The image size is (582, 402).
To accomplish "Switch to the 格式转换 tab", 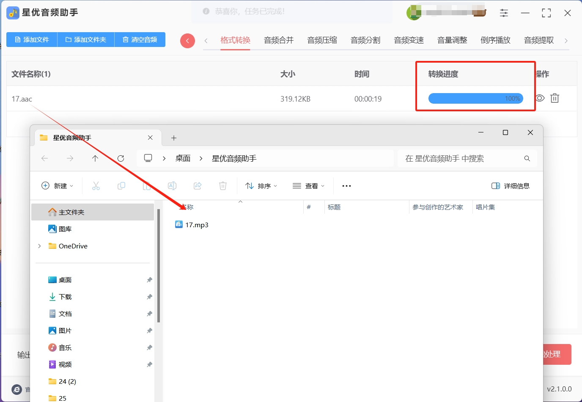I will point(235,40).
